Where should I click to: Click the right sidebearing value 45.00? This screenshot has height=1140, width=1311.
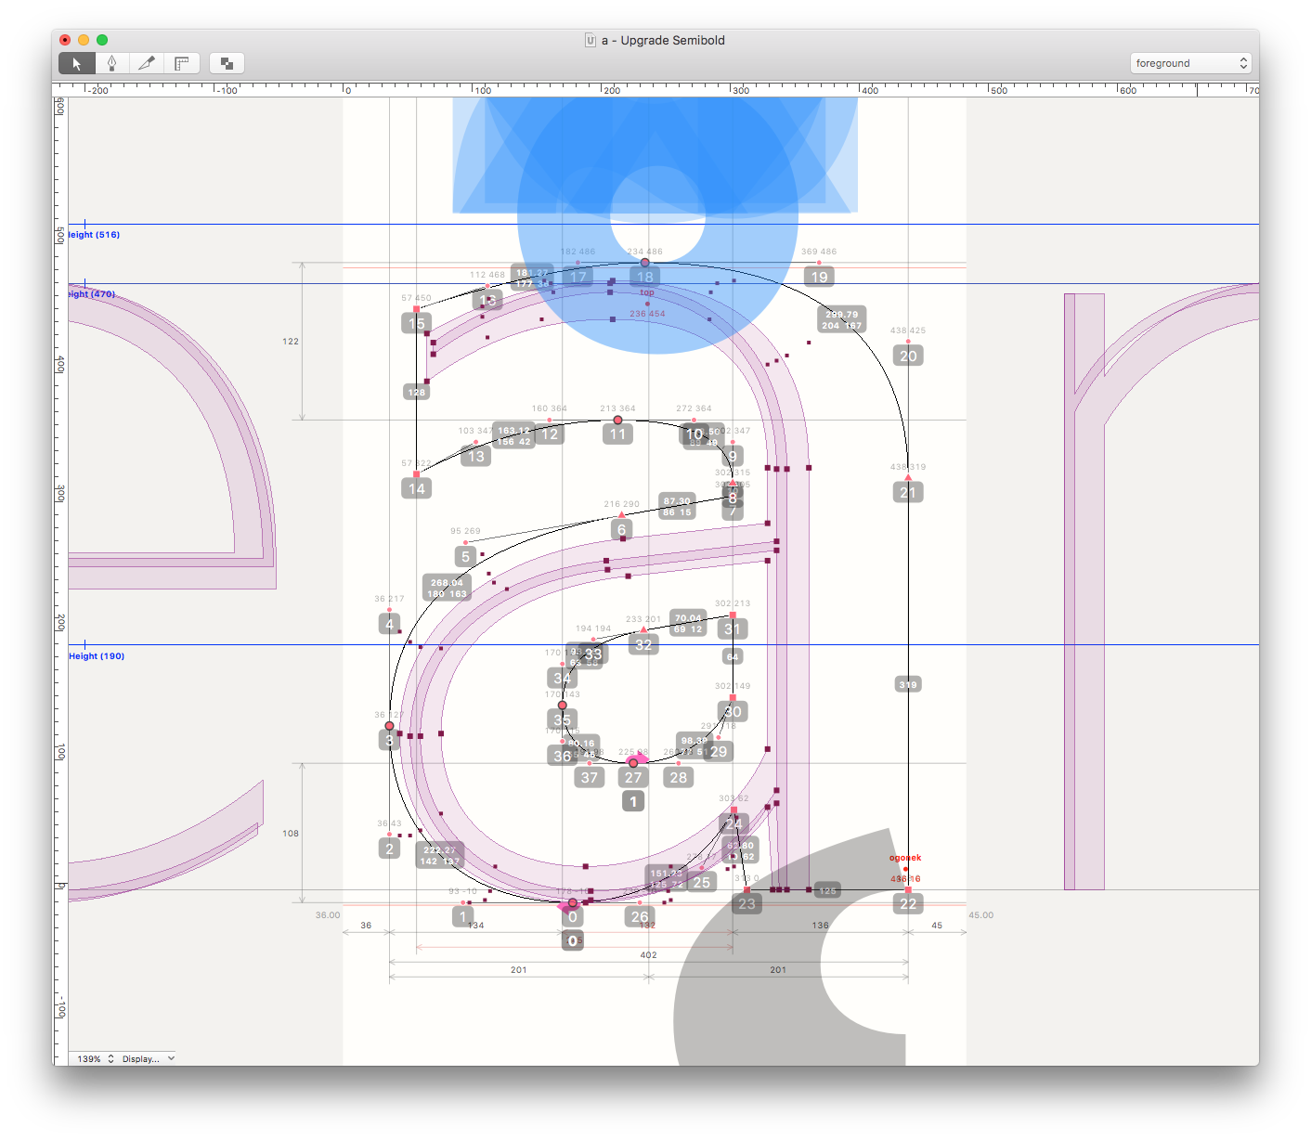(x=981, y=914)
